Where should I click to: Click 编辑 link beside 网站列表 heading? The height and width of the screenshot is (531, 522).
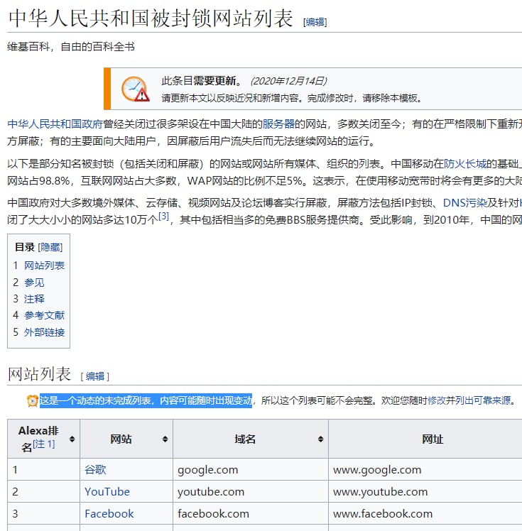[95, 376]
